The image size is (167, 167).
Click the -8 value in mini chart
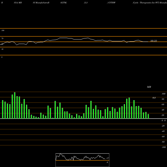point(107,162)
